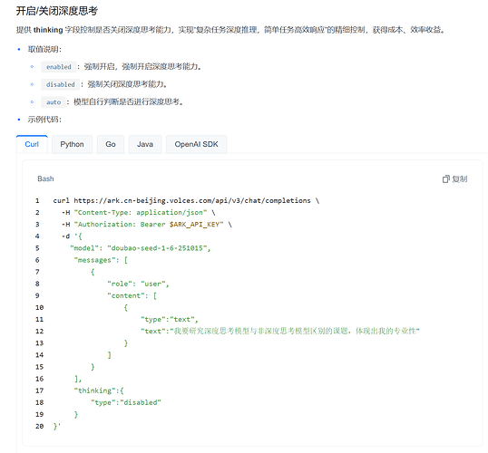Viewport: 488px width, 453px height.
Task: Click "role": "user" on line 8
Action: pyautogui.click(x=138, y=284)
